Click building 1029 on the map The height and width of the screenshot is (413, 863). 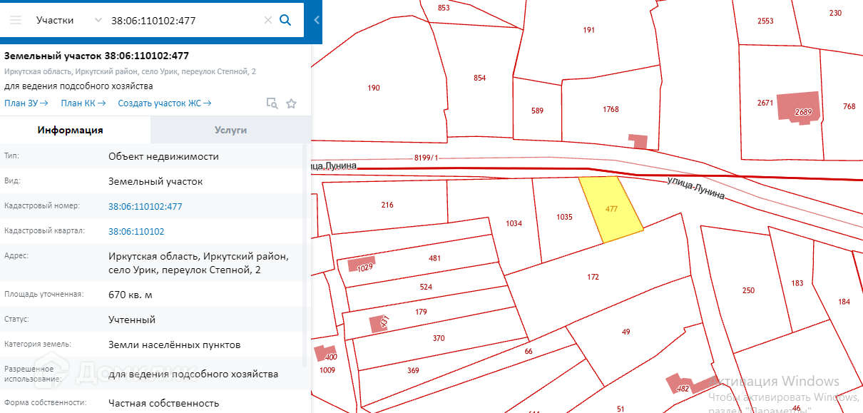point(362,264)
